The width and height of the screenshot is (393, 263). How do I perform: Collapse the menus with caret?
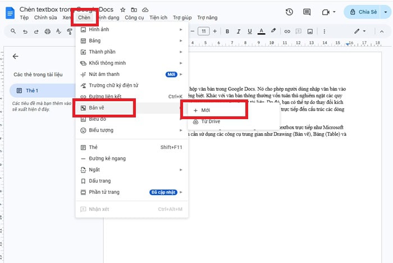coord(382,31)
